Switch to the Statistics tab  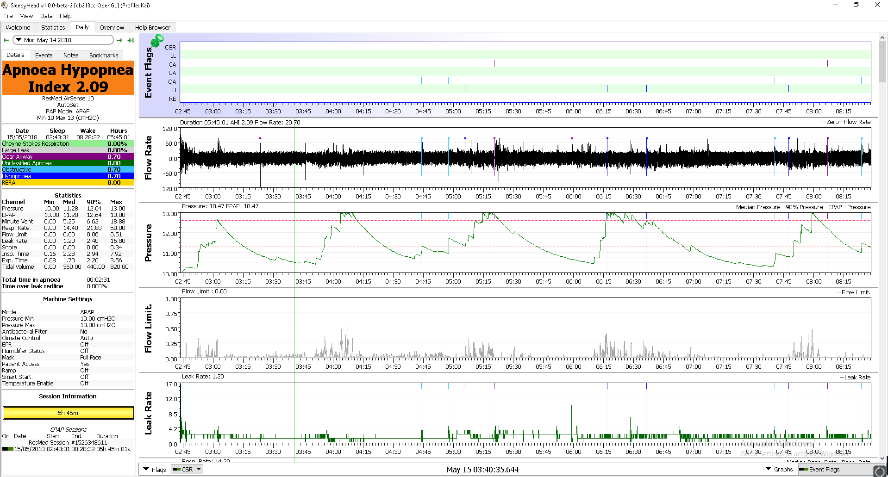[x=53, y=27]
